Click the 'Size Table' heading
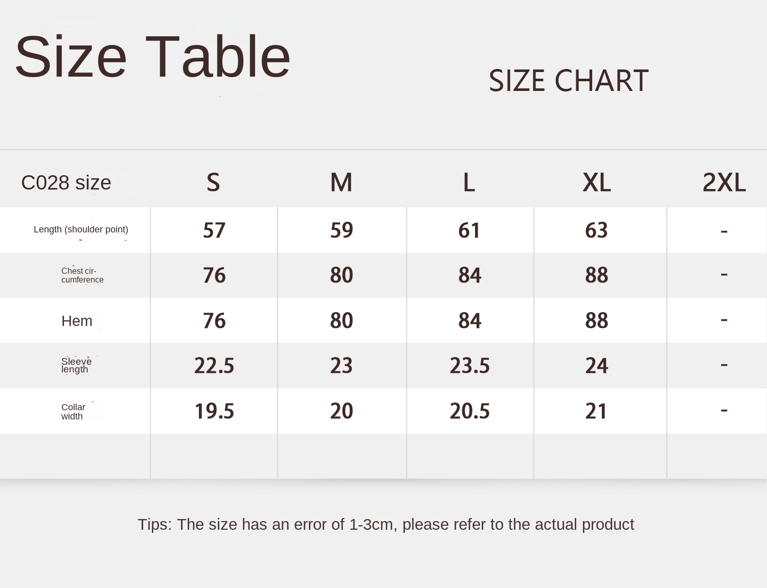This screenshot has height=588, width=767. pos(152,56)
